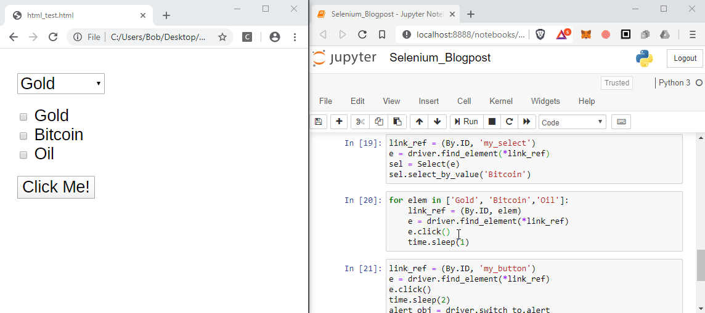Open the Help menu in Jupyter
Viewport: 705px width, 313px height.
coord(587,101)
